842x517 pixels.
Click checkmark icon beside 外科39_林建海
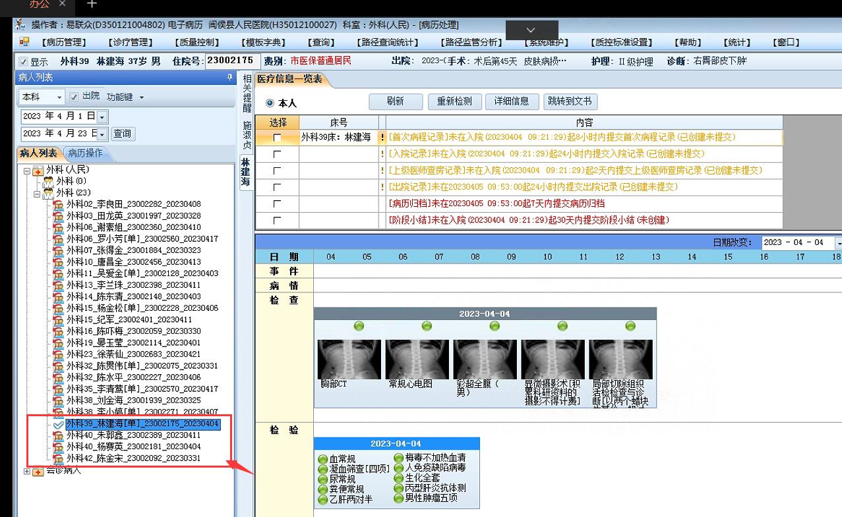pos(58,424)
